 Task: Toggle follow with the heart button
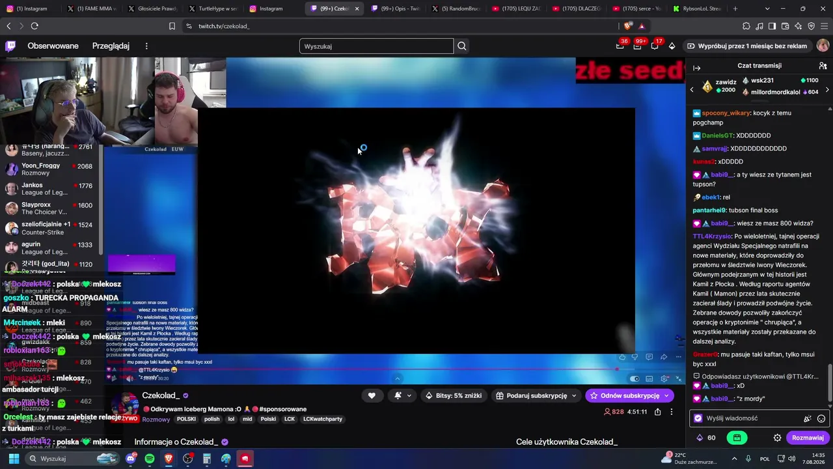(x=372, y=395)
